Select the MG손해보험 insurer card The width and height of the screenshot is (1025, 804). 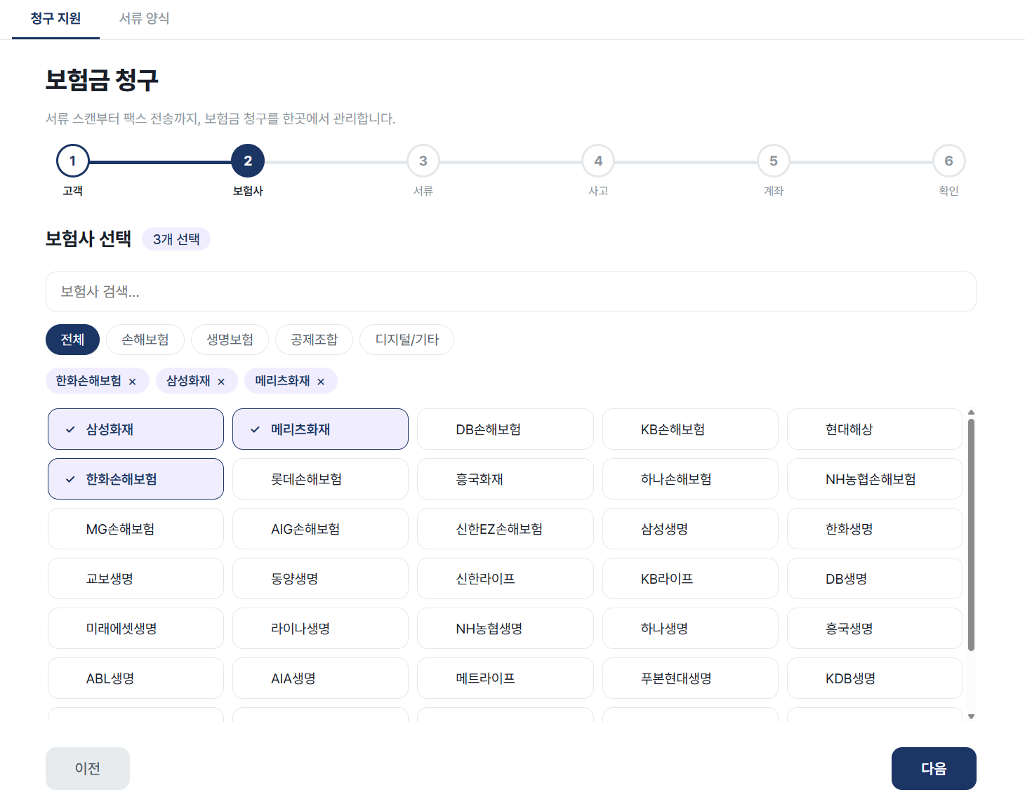135,529
